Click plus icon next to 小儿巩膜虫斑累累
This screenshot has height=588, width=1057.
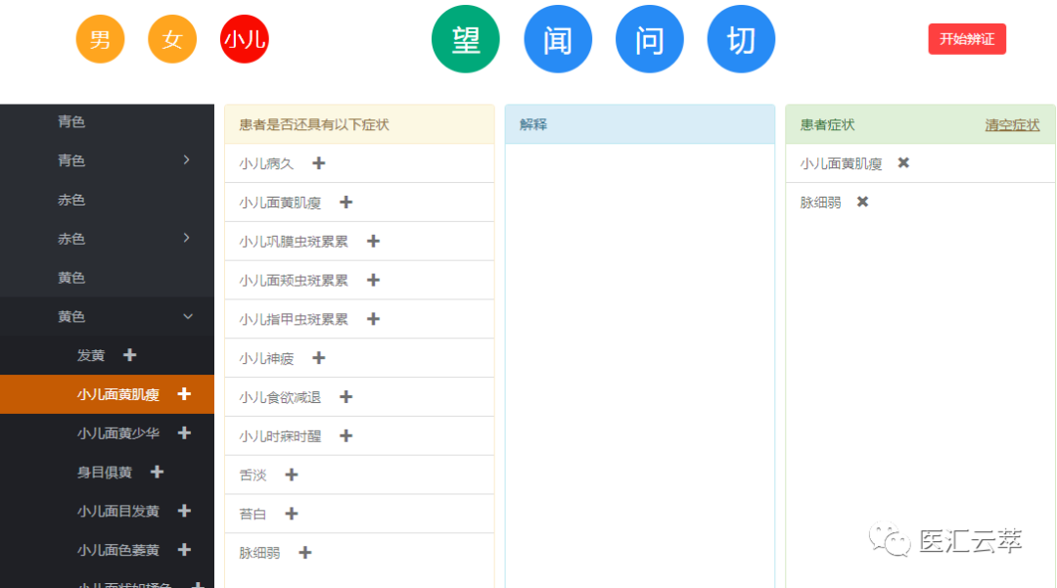(373, 241)
